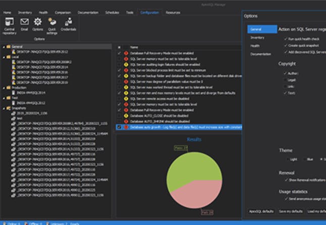Click the Email envelope icon
Screen dimensions: 326x225
(24, 21)
